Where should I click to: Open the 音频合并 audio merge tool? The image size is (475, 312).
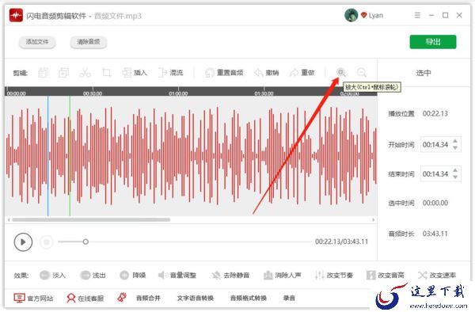(148, 299)
